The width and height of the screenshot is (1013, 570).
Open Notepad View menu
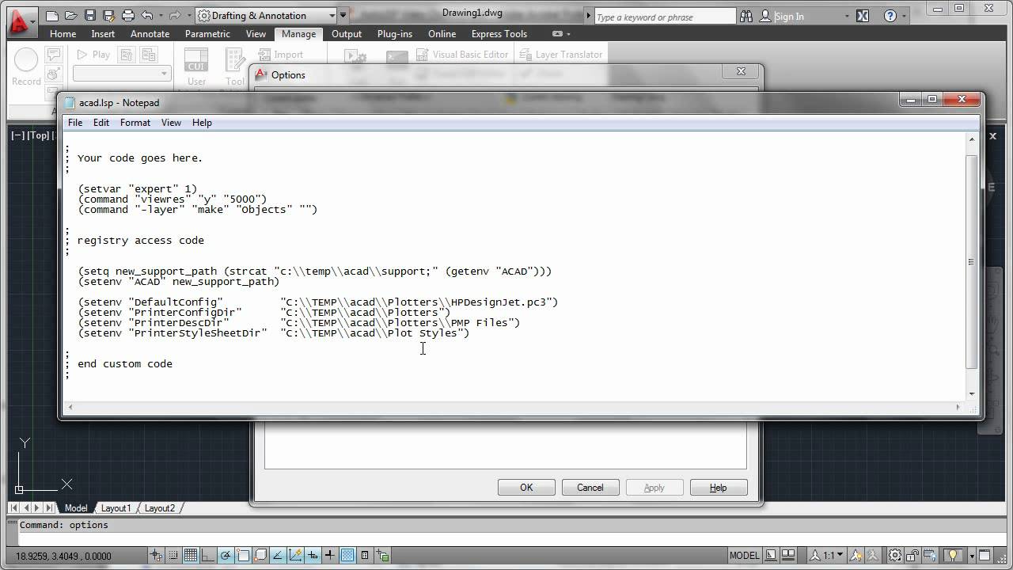[171, 123]
